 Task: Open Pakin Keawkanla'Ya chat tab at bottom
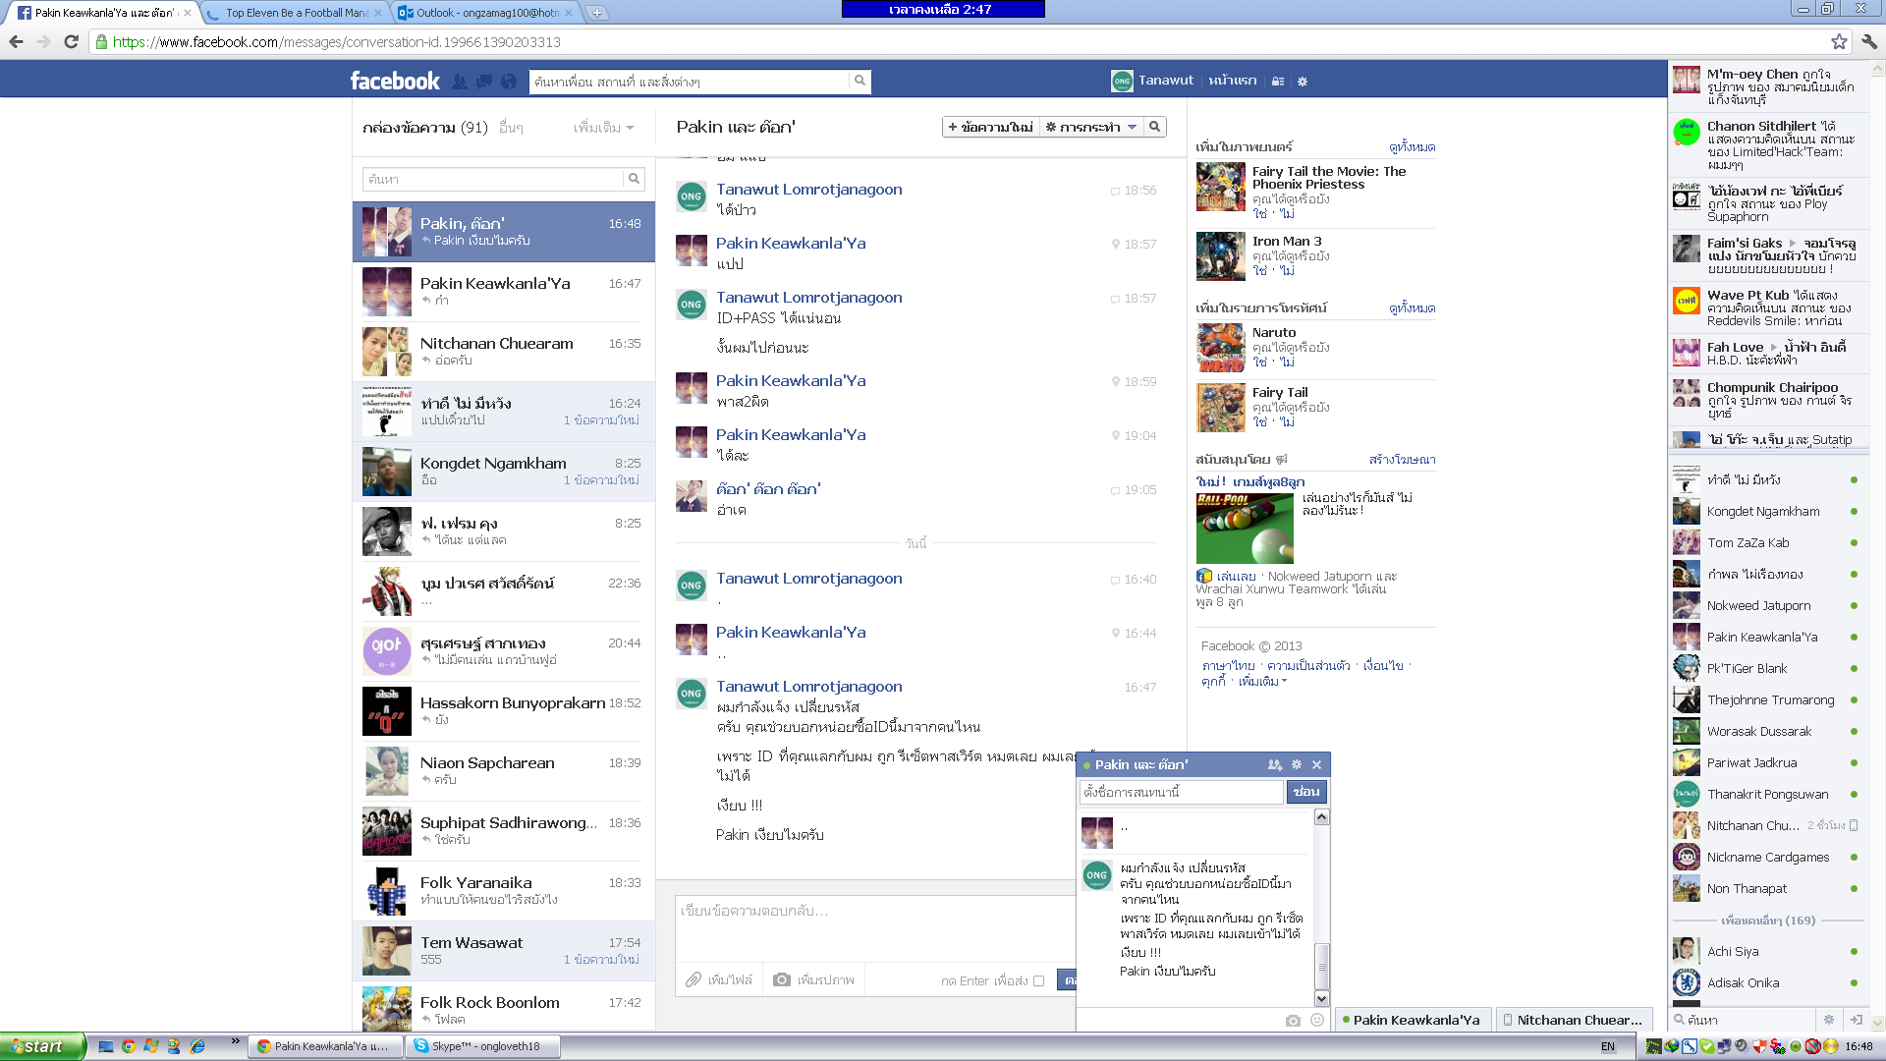pos(1414,1020)
